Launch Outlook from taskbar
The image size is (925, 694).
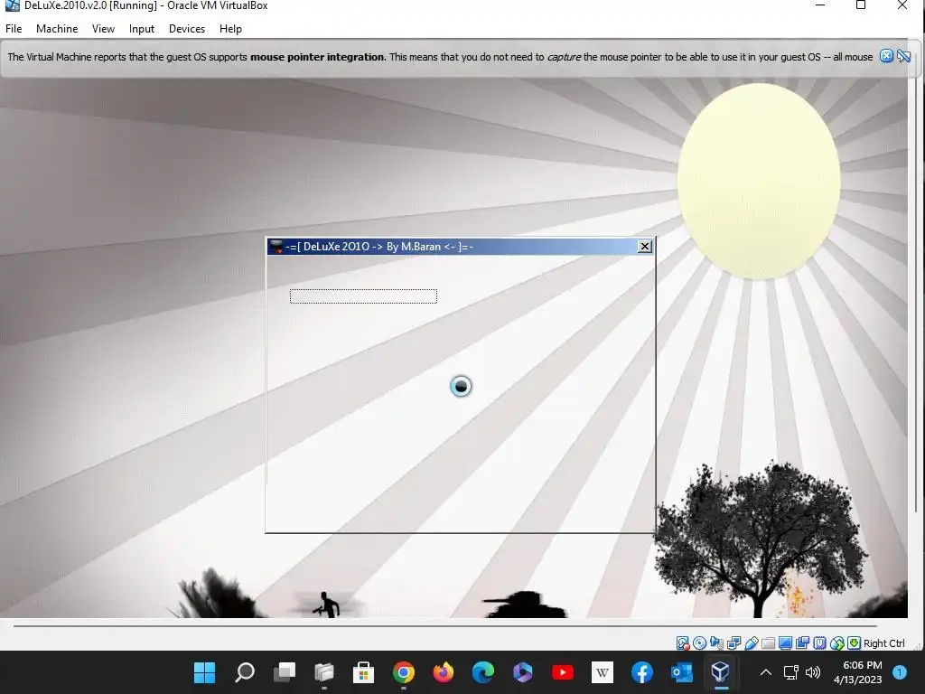pos(681,672)
